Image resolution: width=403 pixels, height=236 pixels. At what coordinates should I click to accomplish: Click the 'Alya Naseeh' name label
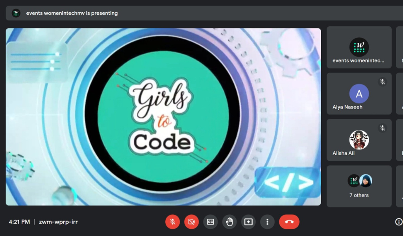point(348,107)
